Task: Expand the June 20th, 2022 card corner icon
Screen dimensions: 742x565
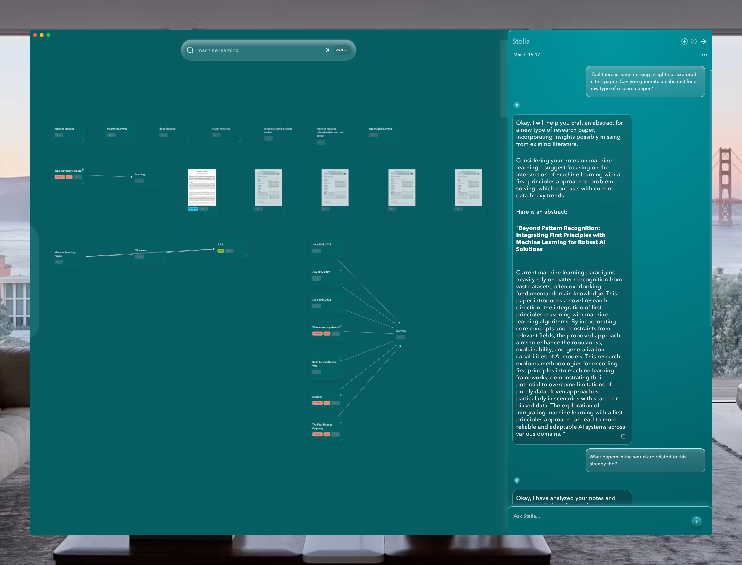Action: [341, 312]
